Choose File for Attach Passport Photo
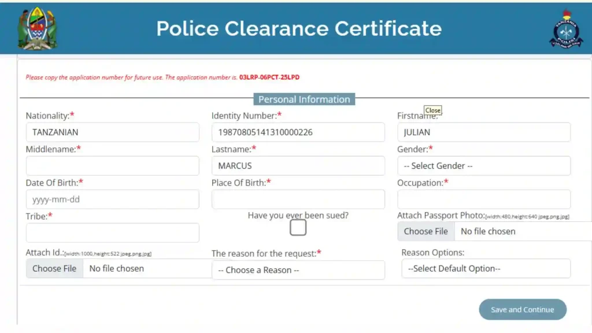The image size is (592, 333). pyautogui.click(x=426, y=231)
